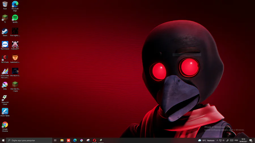The width and height of the screenshot is (255, 143).
Task: Open the clock showing 18:10
Action: [243, 140]
